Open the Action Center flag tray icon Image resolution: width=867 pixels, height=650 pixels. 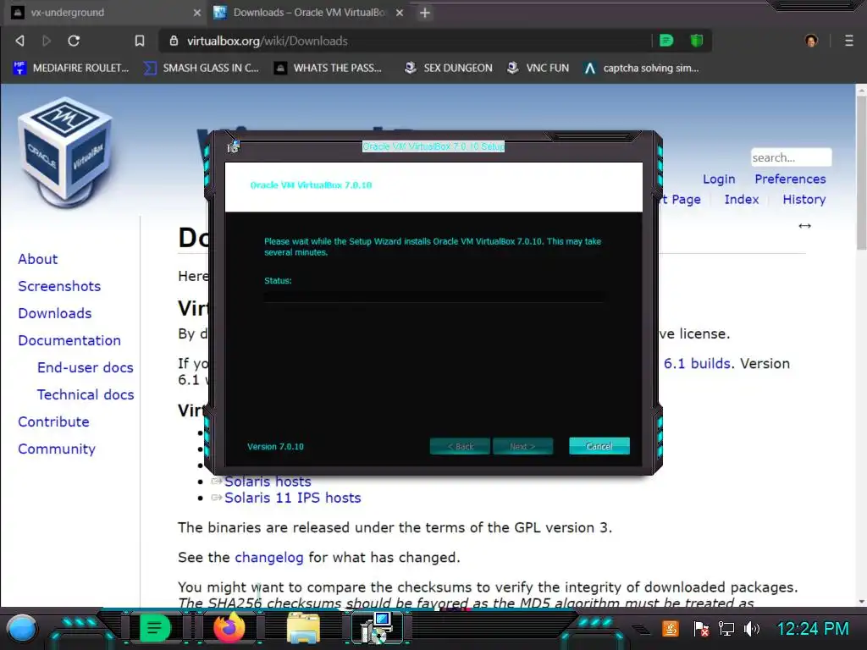click(700, 629)
